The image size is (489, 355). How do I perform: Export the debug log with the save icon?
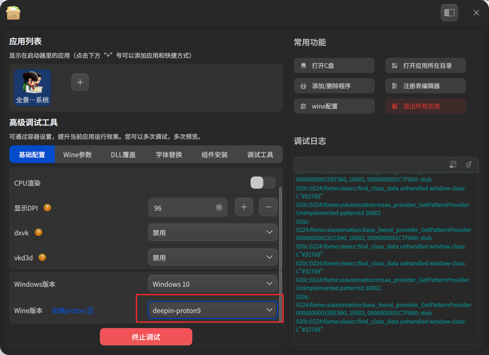(453, 164)
